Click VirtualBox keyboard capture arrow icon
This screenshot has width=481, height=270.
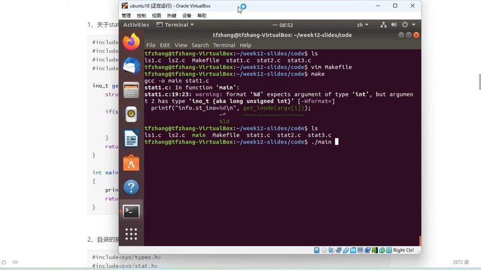tap(389, 251)
